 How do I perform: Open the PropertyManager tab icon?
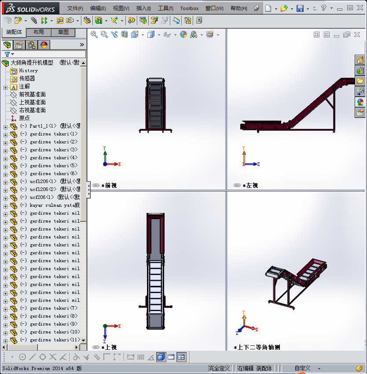[19, 45]
